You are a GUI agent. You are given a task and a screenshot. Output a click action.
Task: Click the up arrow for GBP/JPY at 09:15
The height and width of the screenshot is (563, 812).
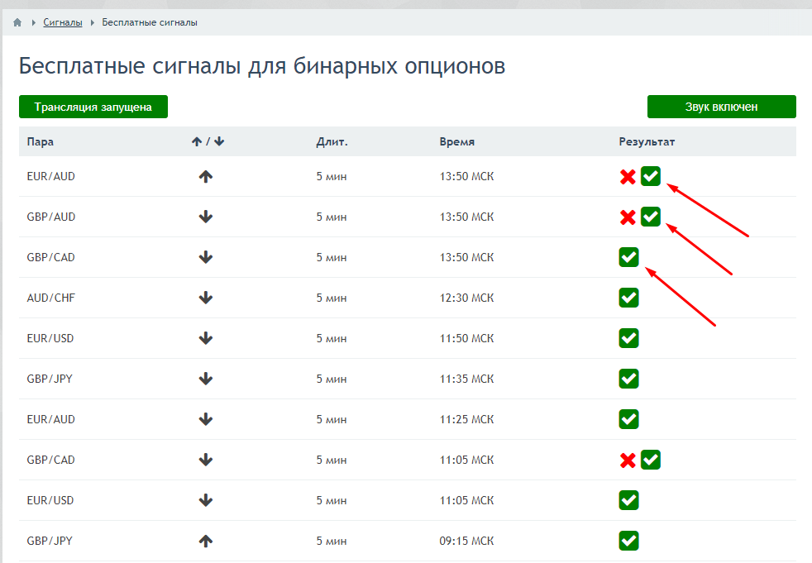point(206,542)
